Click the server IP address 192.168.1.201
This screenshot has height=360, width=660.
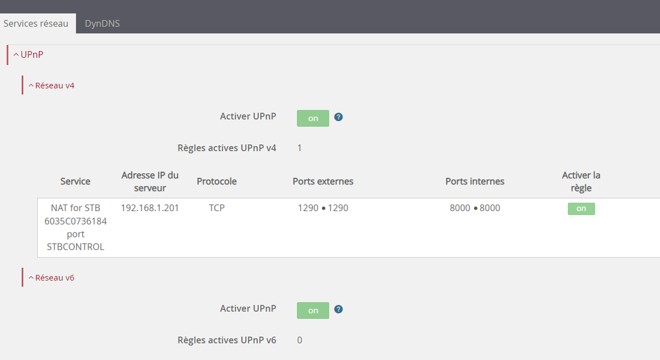tap(150, 208)
